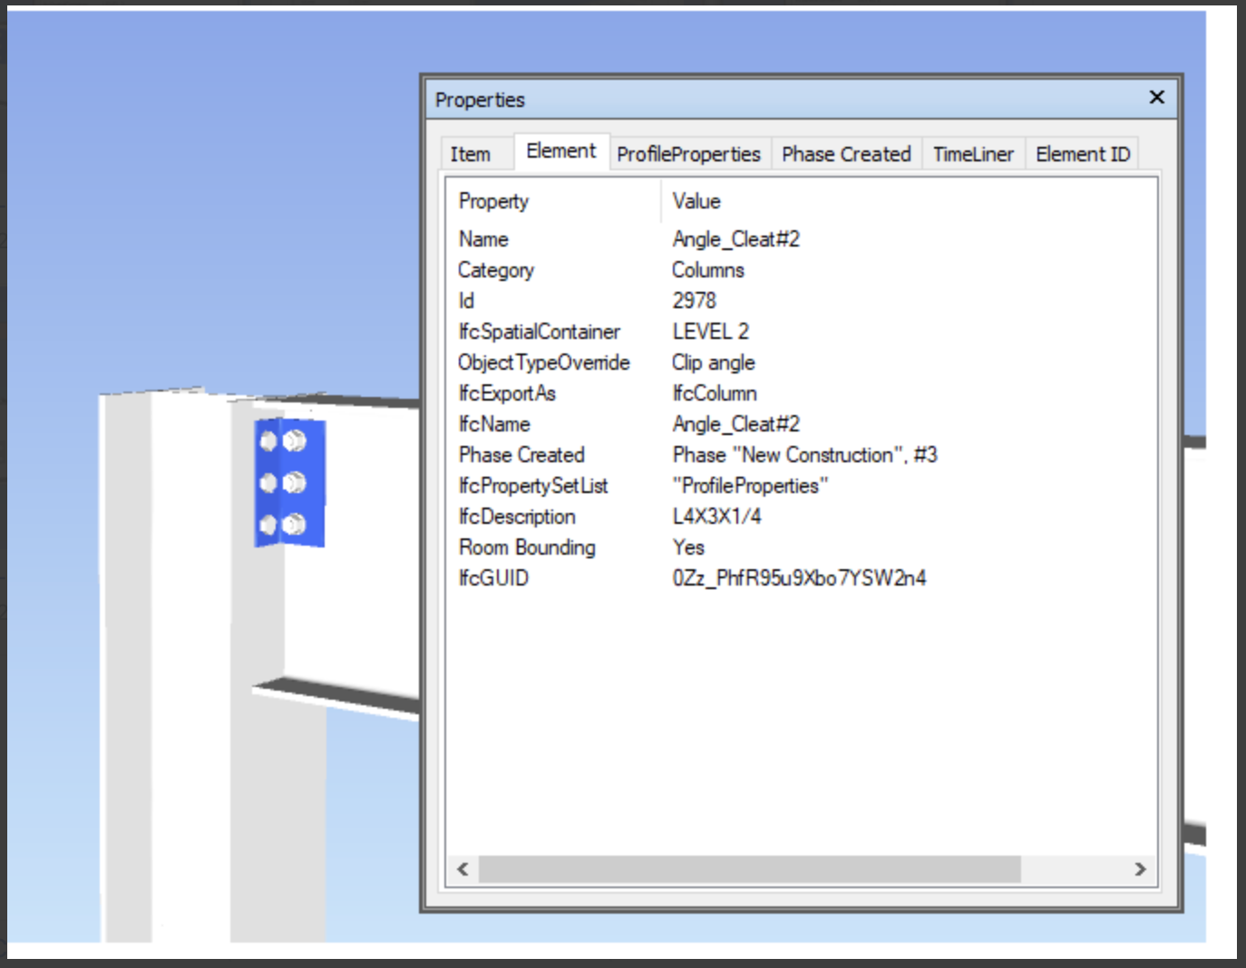View the Element ID tab

pyautogui.click(x=1082, y=154)
